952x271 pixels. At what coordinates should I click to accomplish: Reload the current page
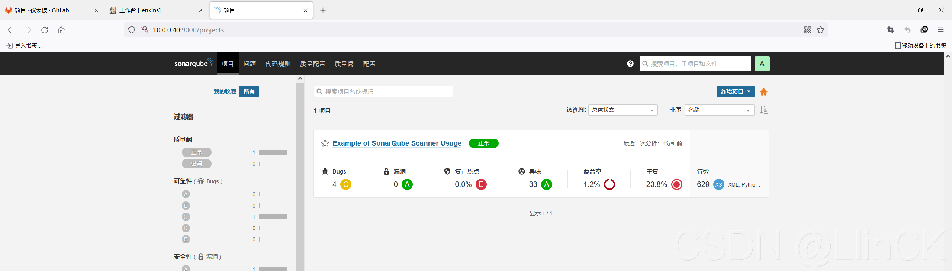click(45, 30)
